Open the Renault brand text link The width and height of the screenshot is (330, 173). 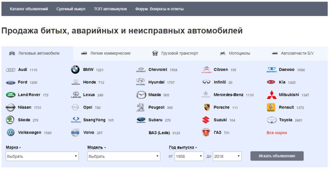pos(286,107)
